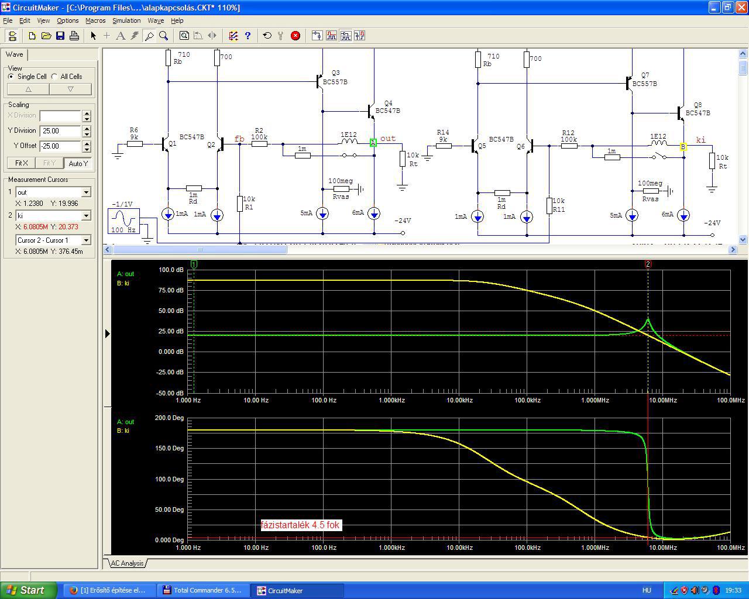749x599 pixels.
Task: Click the Step simulation icon
Action: click(281, 36)
